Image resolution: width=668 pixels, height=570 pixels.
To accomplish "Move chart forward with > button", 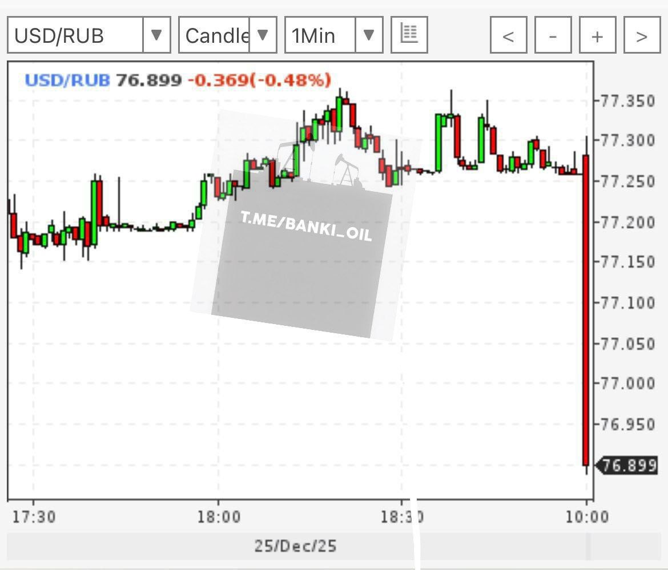I will click(x=642, y=35).
